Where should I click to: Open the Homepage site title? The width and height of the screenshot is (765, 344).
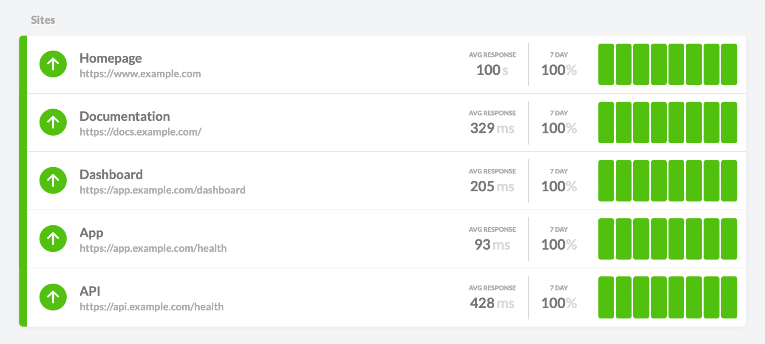(110, 58)
